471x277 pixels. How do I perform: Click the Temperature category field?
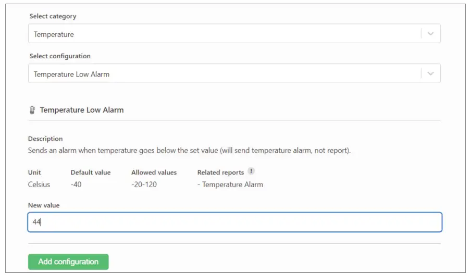(x=224, y=34)
